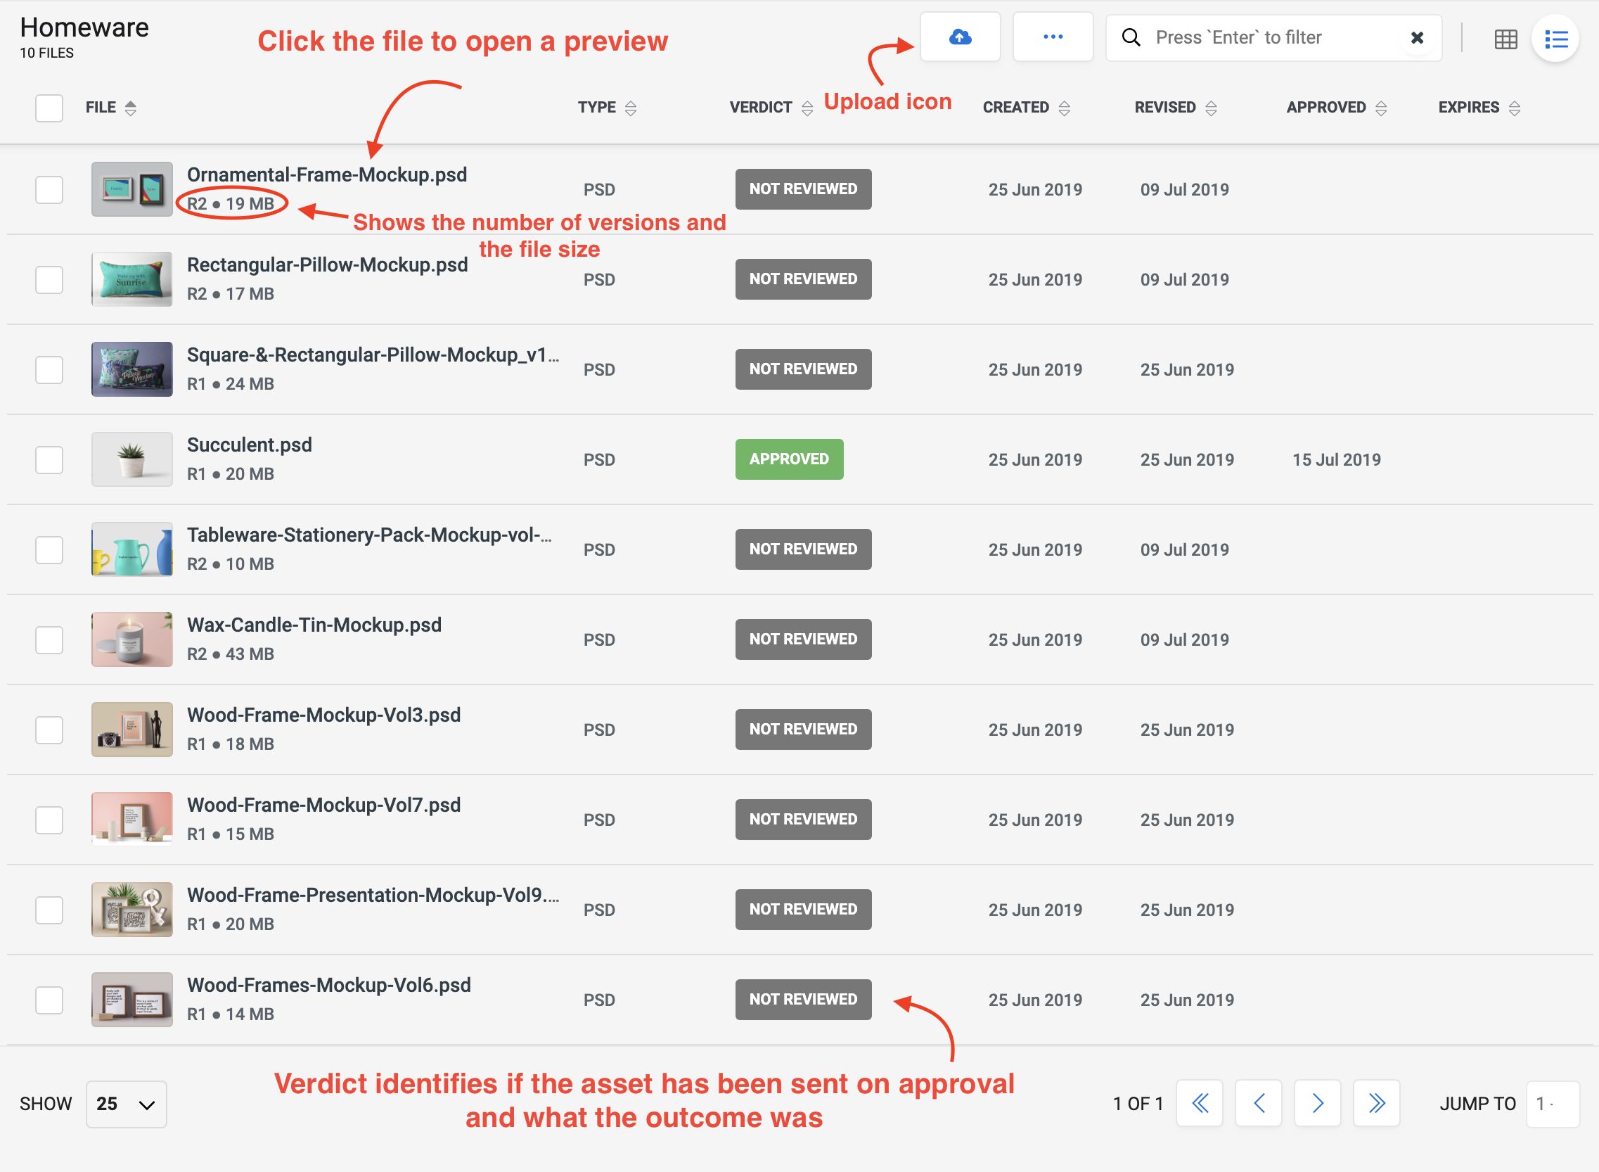Open the Show 25 per-page dropdown
Screen dimensions: 1599x1172
click(126, 1104)
